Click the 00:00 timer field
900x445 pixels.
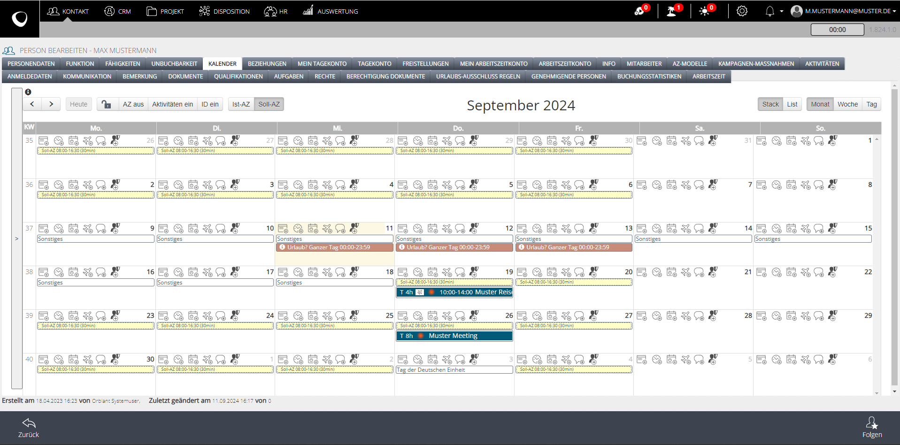[837, 30]
